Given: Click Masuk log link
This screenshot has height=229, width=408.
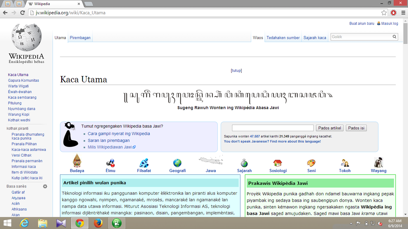Looking at the screenshot, I should [x=390, y=24].
